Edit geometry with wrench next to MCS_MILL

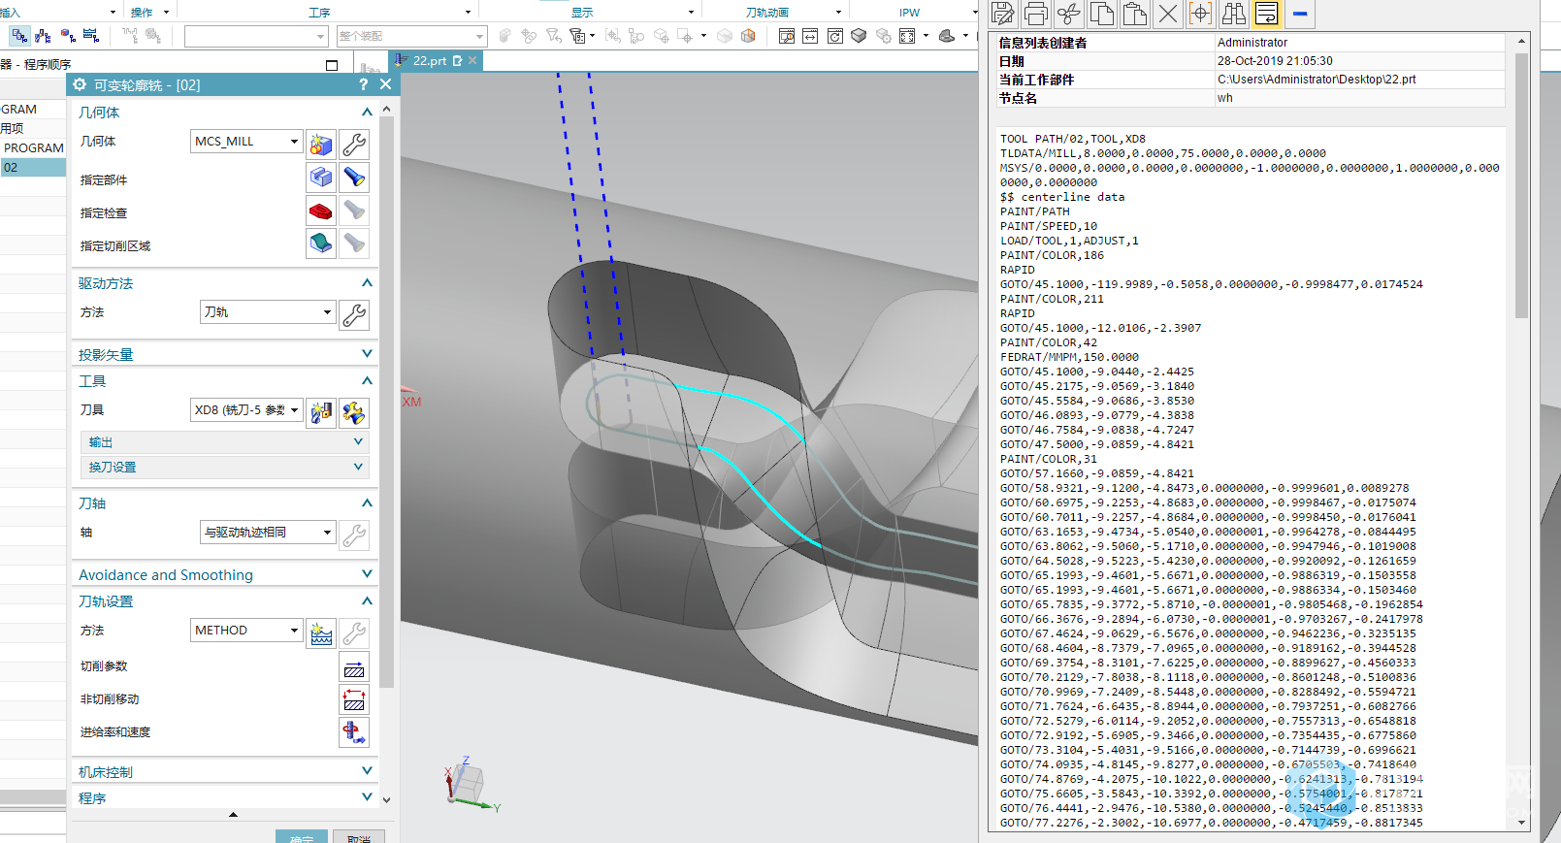tap(354, 145)
